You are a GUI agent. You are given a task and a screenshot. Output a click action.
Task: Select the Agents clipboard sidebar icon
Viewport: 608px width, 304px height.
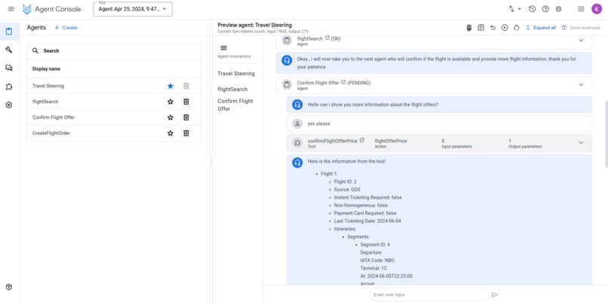9,32
